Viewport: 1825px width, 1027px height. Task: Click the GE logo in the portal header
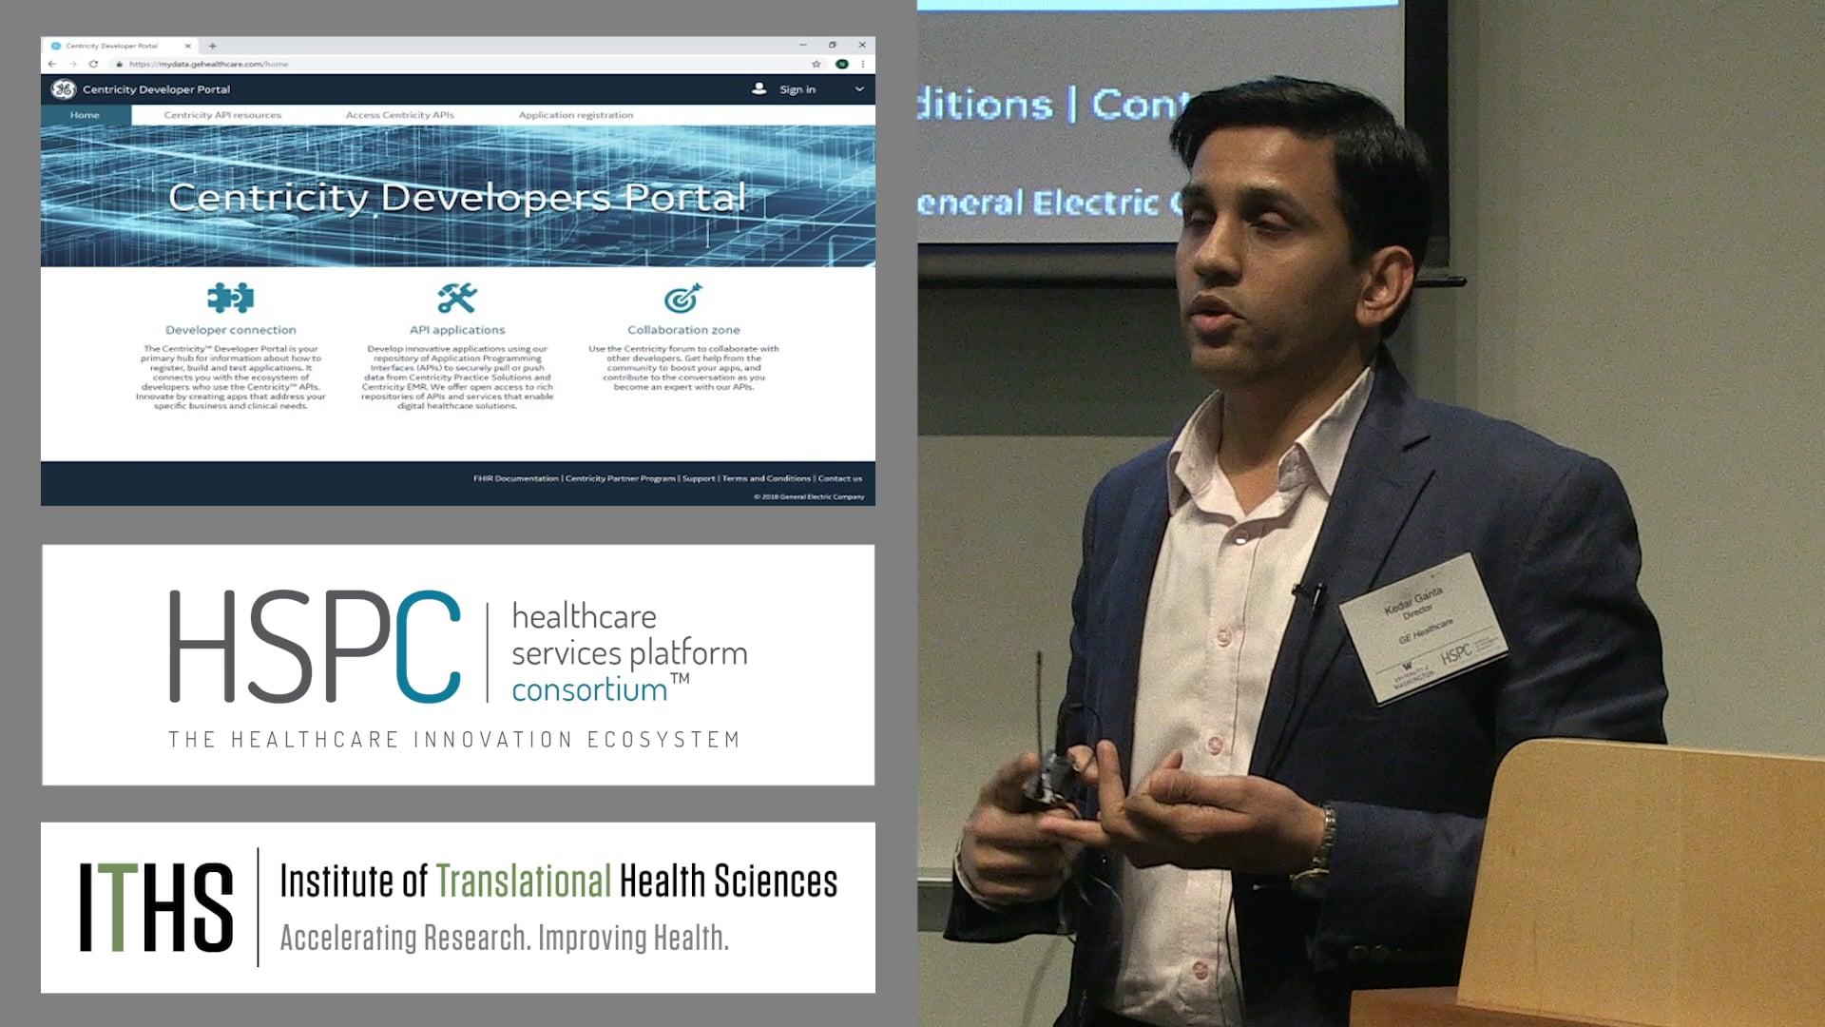pyautogui.click(x=64, y=88)
